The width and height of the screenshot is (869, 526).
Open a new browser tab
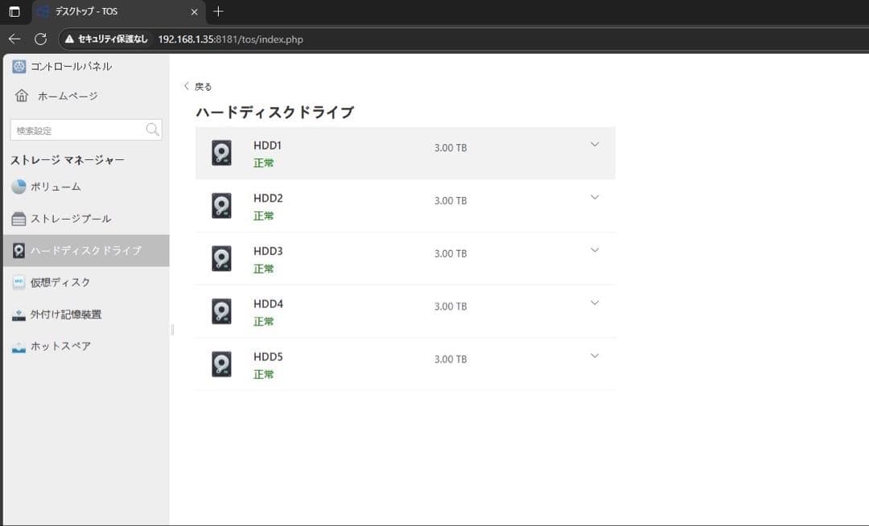(x=218, y=12)
